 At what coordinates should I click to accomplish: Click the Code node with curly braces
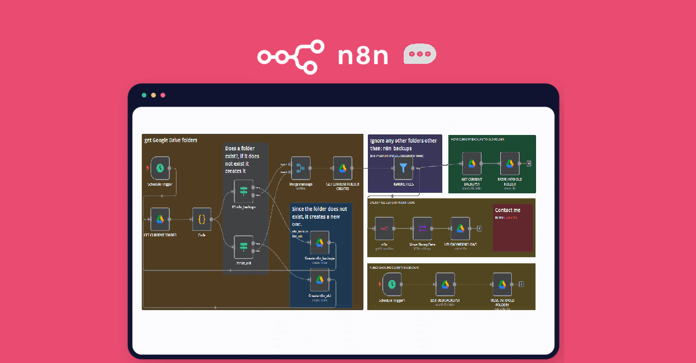pyautogui.click(x=201, y=219)
